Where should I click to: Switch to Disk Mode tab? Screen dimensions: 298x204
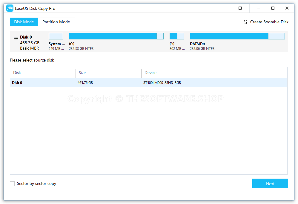[x=24, y=22]
